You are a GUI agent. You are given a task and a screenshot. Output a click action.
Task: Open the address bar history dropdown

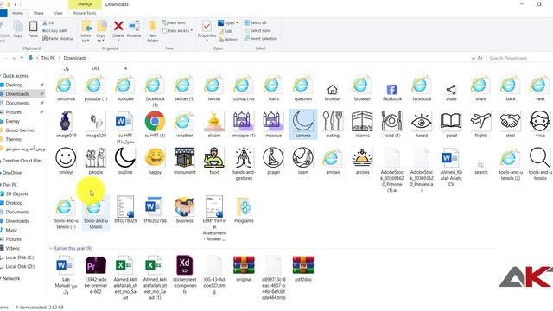(x=473, y=58)
